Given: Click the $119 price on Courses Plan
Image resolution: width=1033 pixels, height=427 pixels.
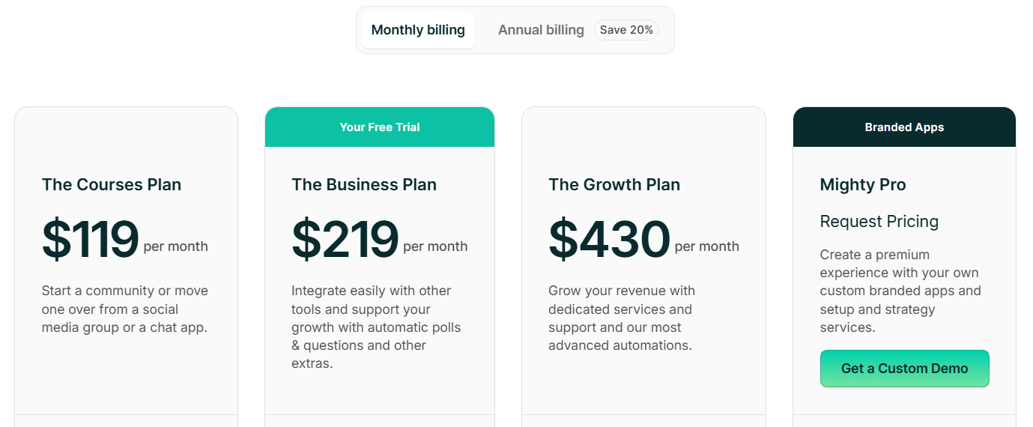Looking at the screenshot, I should coord(91,240).
